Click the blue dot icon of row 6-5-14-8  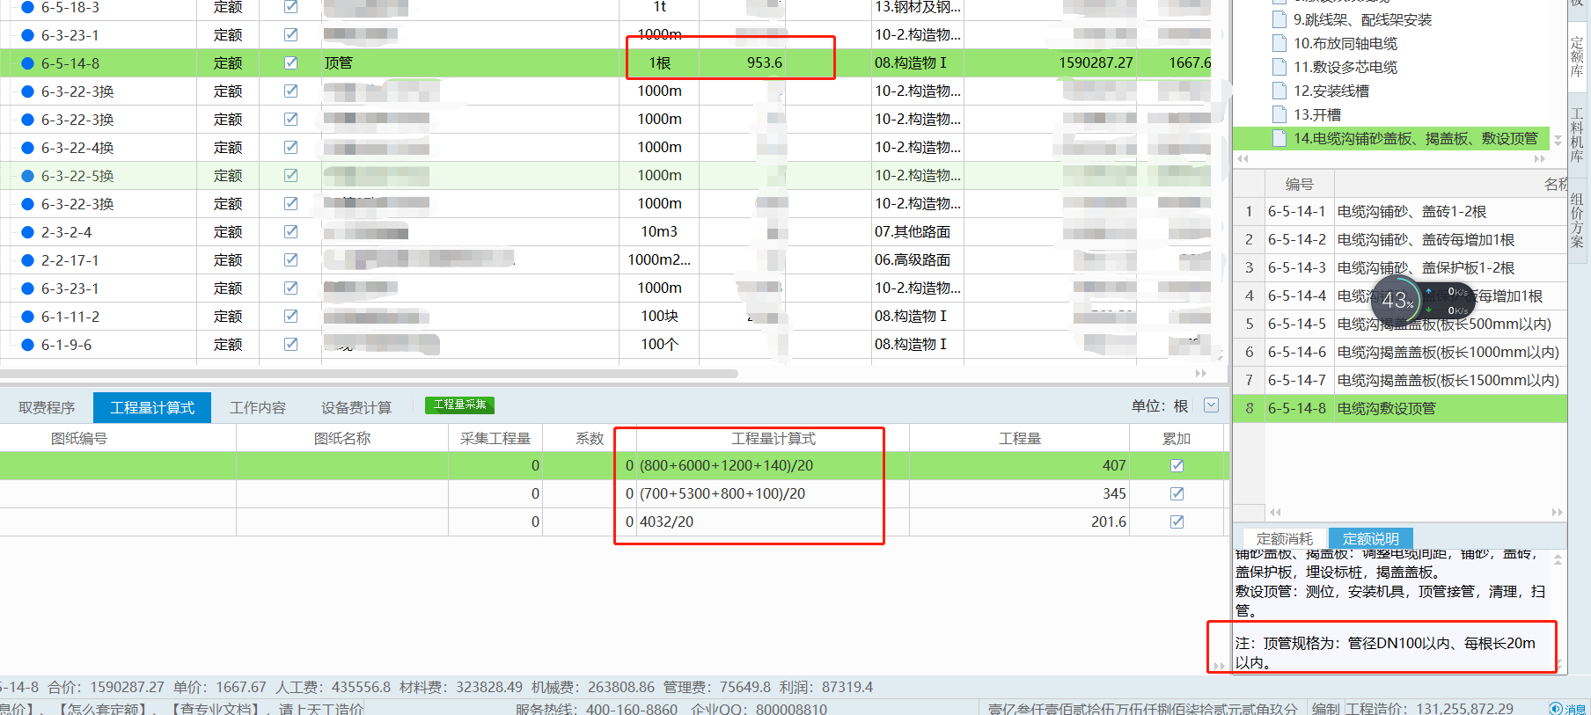click(27, 63)
